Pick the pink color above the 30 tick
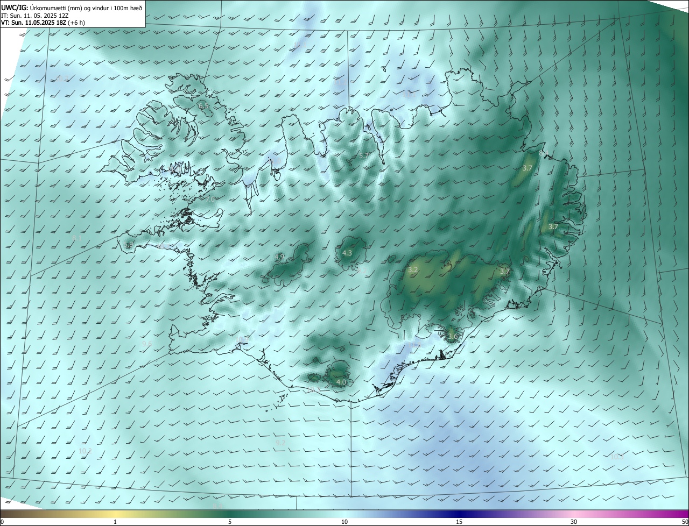The image size is (689, 526). pyautogui.click(x=574, y=514)
